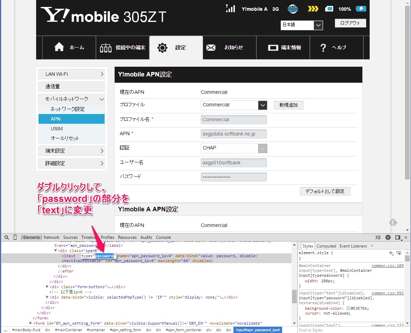Screen dimensions: 411x333
Task: Switch to the Event Listeners pane tab
Action: pos(353,246)
